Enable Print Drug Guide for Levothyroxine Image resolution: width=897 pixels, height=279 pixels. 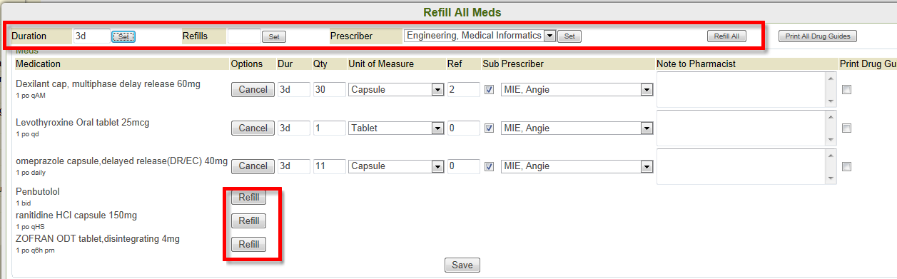pyautogui.click(x=846, y=128)
